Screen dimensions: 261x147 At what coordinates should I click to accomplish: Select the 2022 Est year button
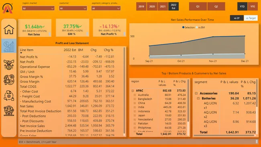[173, 6]
